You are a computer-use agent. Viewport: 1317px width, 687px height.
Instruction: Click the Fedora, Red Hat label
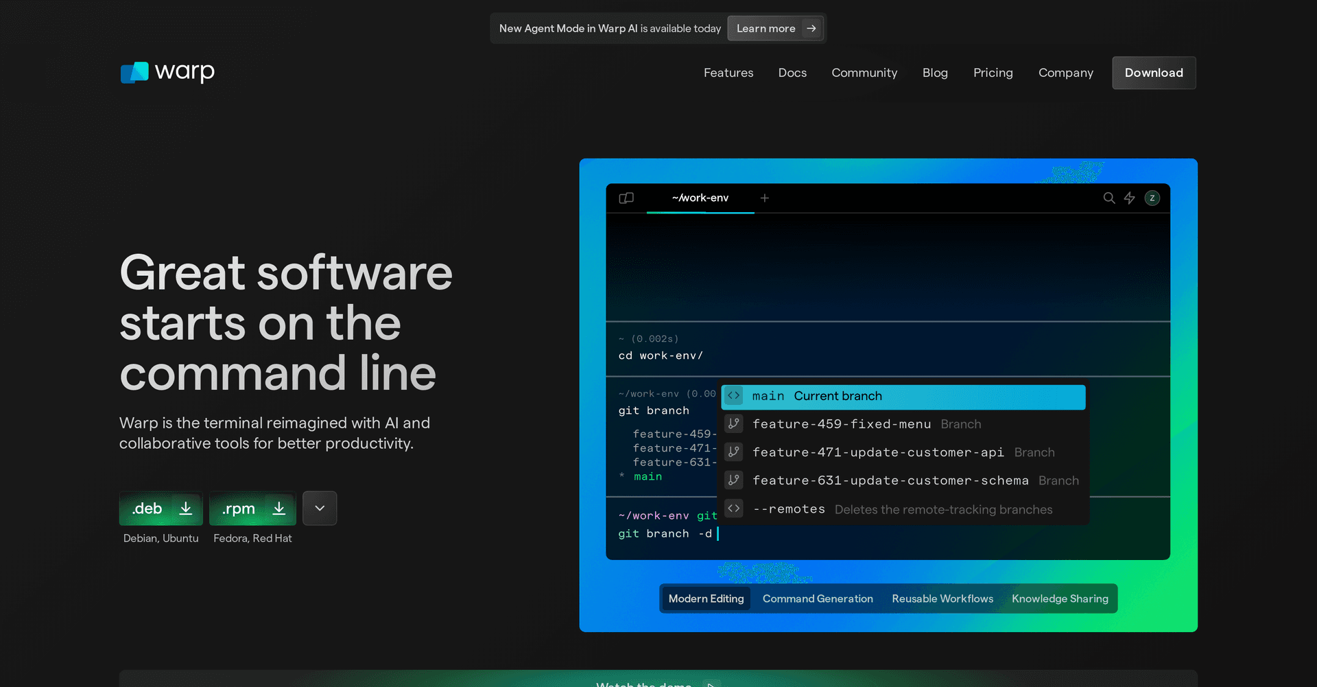coord(252,539)
